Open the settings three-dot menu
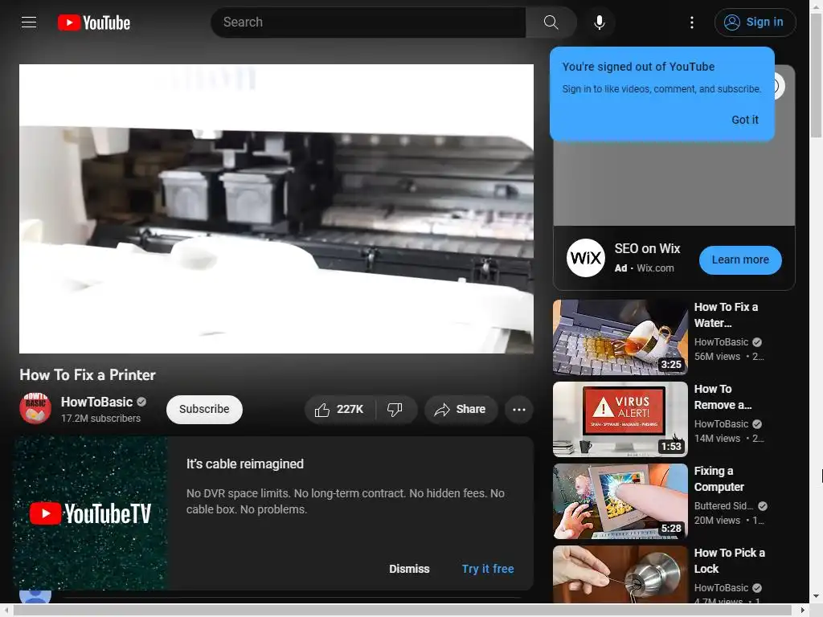Image resolution: width=823 pixels, height=617 pixels. click(691, 22)
